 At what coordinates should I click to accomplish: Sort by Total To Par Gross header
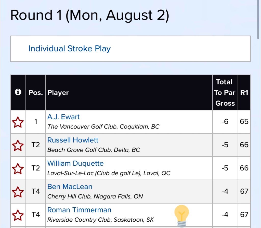click(225, 93)
